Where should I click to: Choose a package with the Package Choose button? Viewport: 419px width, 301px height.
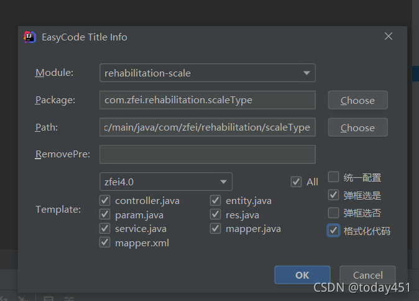(x=358, y=100)
